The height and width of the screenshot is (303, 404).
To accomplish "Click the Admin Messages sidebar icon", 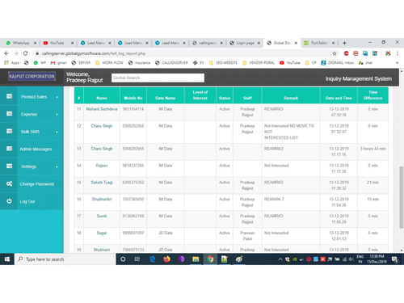I will tap(9, 149).
